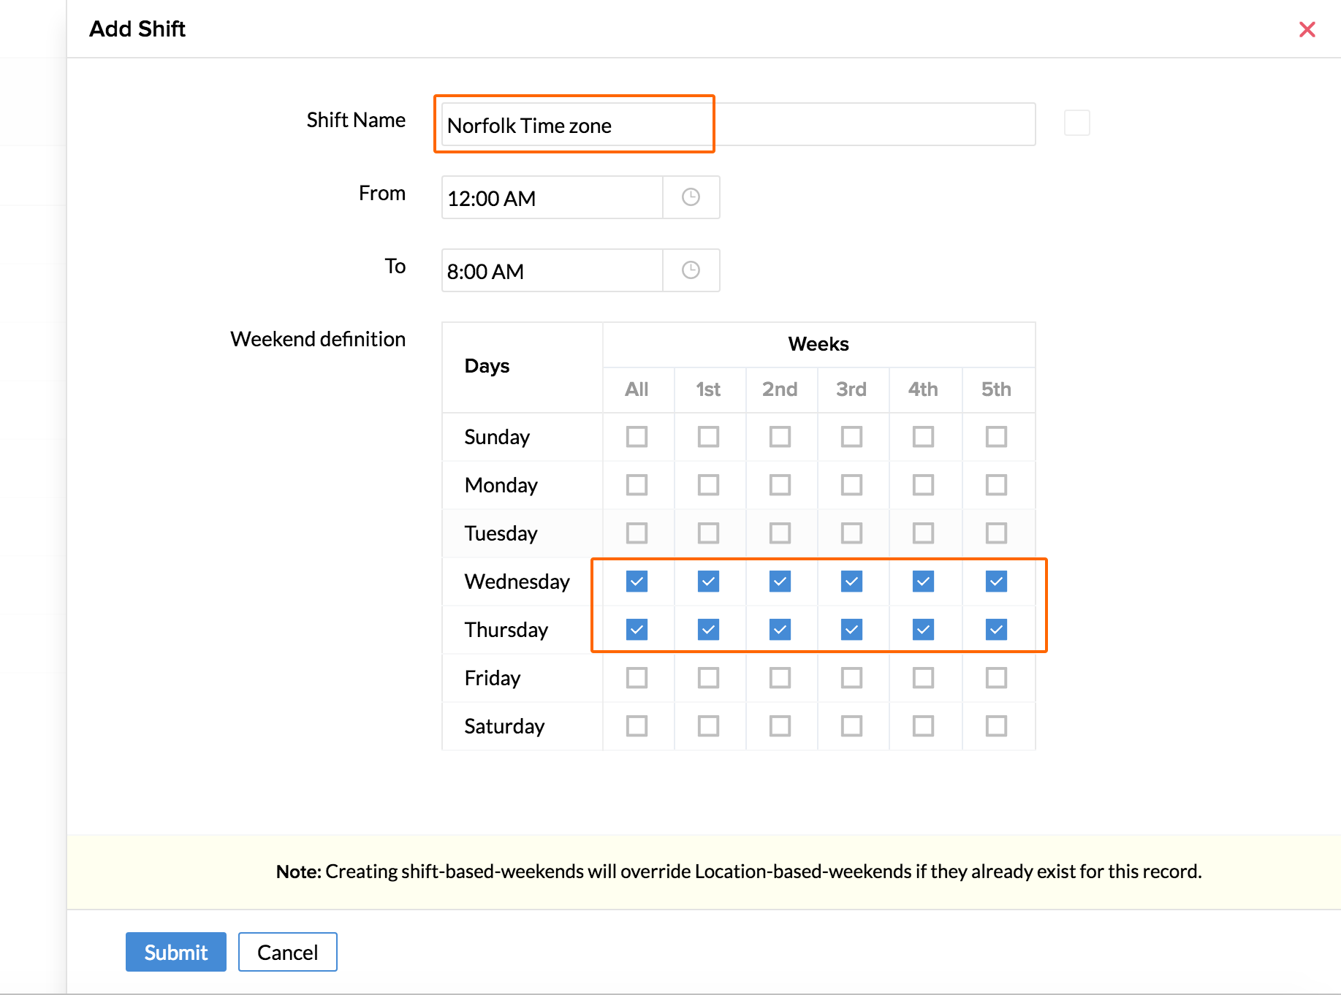Select Tuesday 4th week checkbox
This screenshot has width=1341, height=995.
pyautogui.click(x=923, y=533)
